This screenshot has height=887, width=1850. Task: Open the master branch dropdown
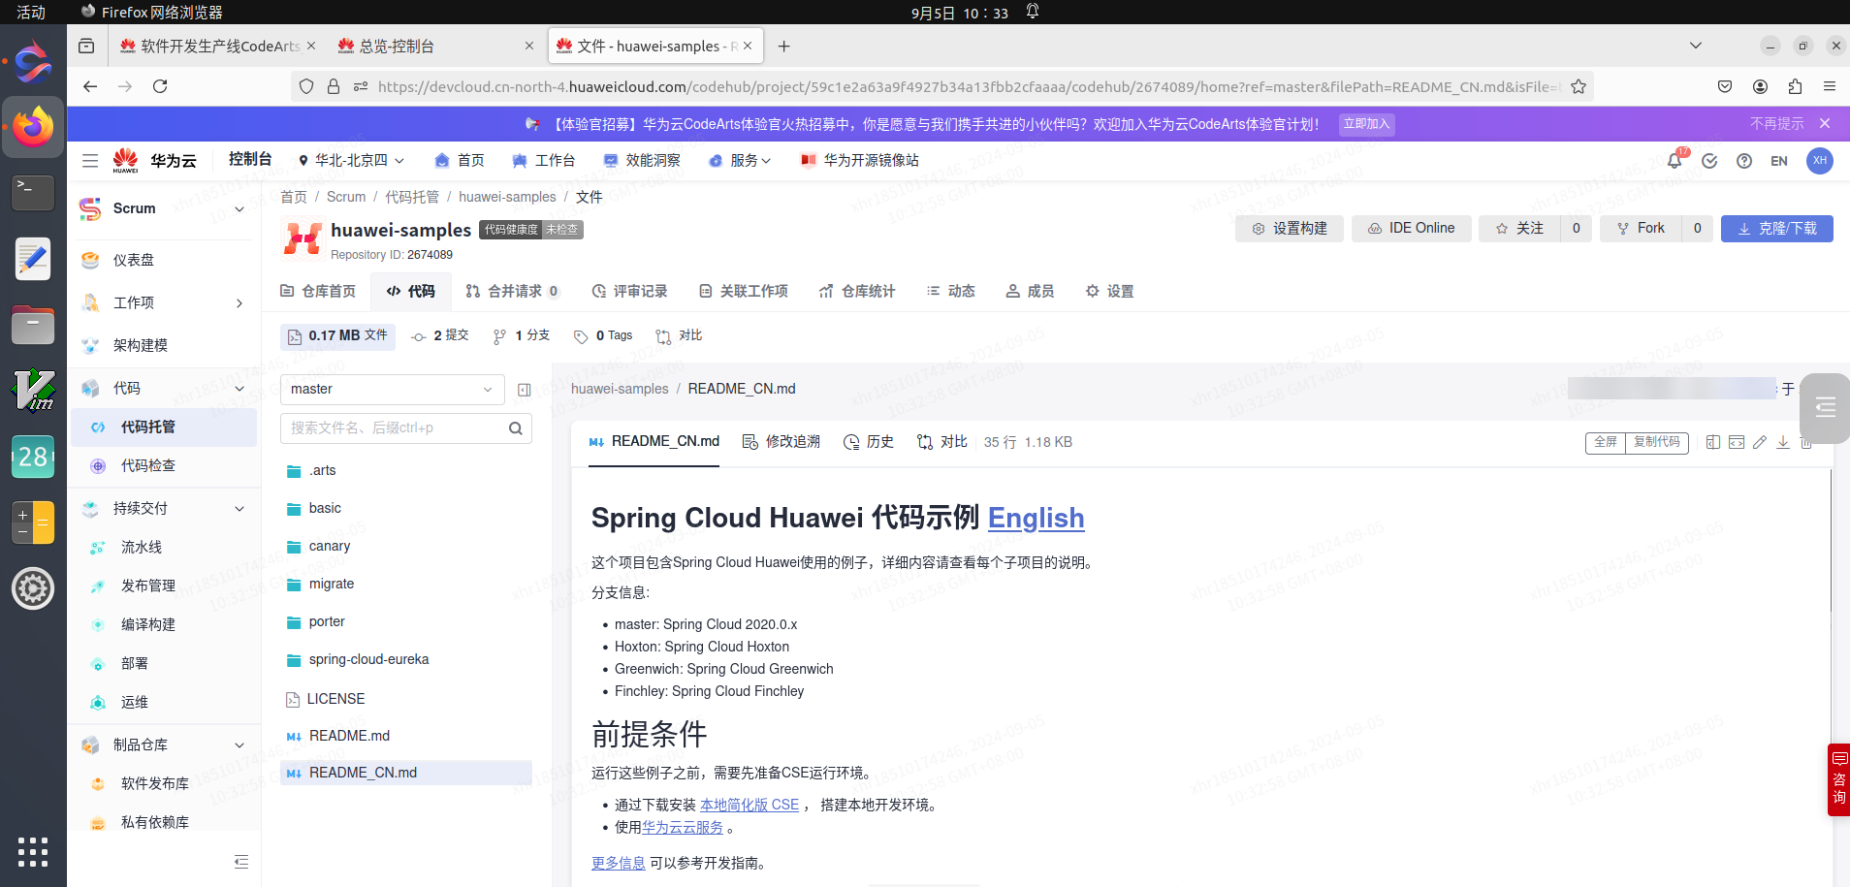393,390
